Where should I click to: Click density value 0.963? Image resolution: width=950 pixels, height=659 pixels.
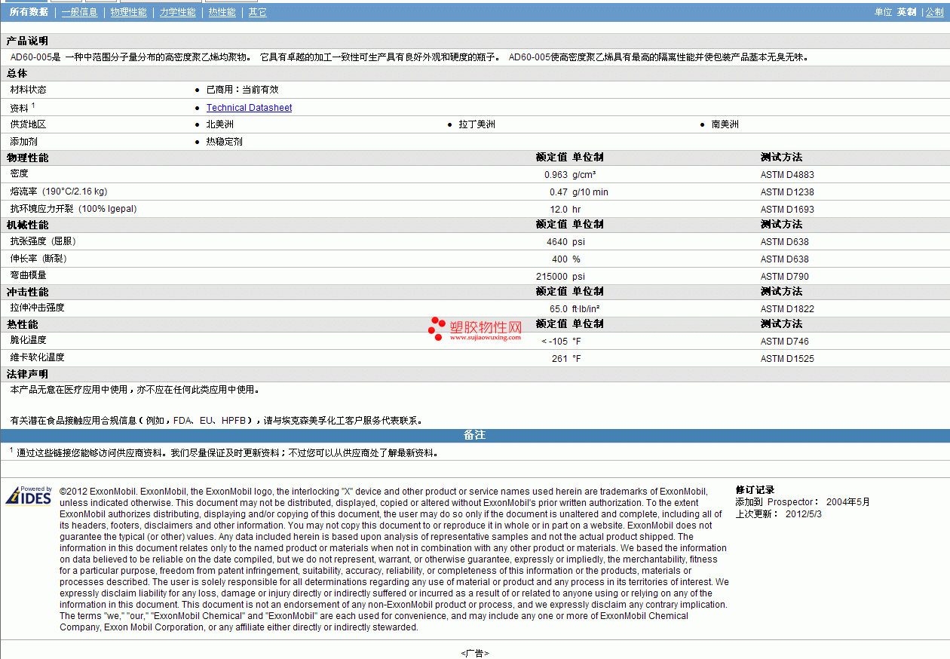coord(556,175)
